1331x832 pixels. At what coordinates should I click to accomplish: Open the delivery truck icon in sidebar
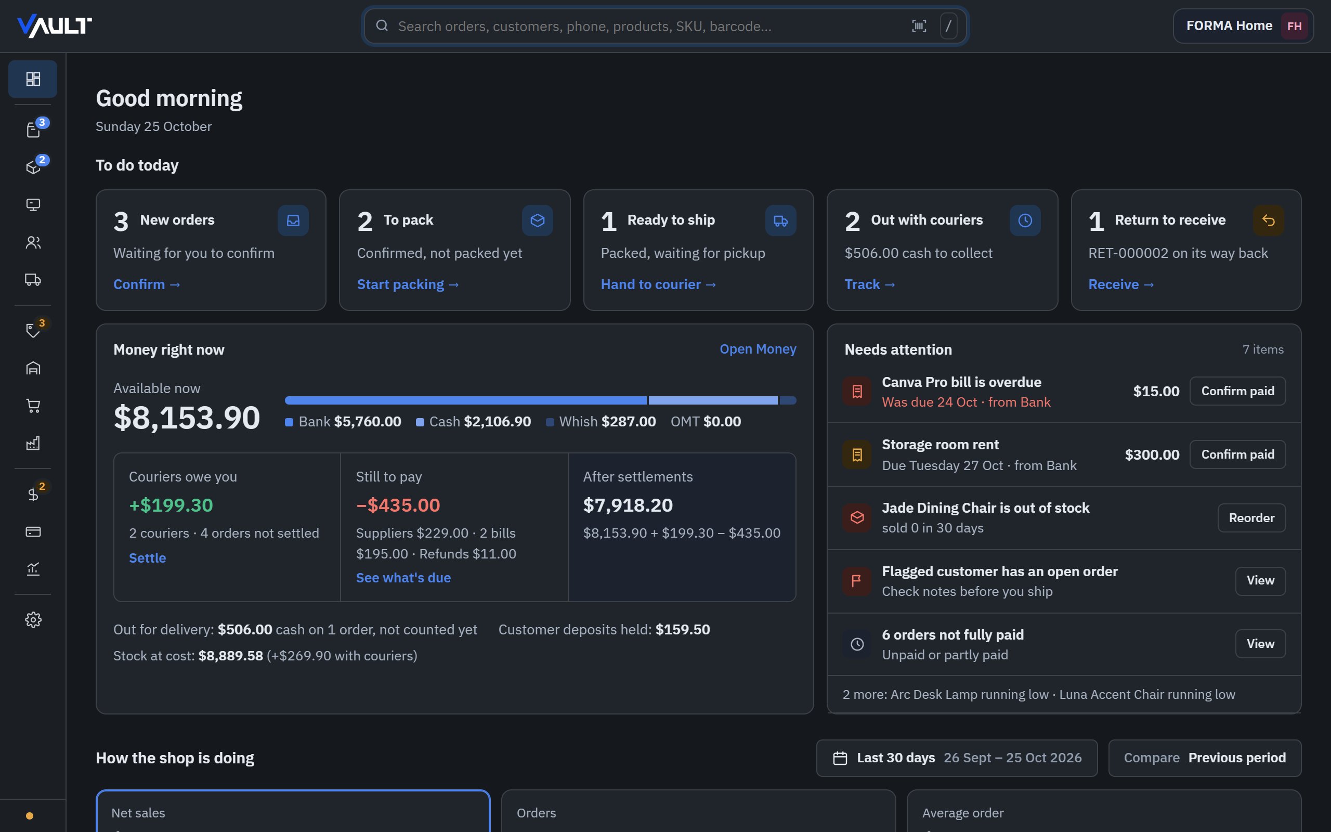pyautogui.click(x=33, y=280)
